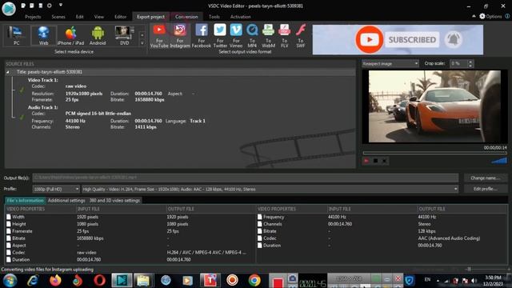Toggle the Frequency property checkbox

tap(260, 217)
